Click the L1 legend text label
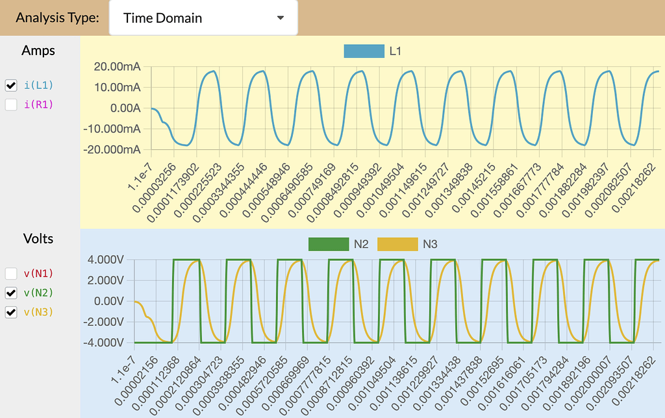This screenshot has width=665, height=418. point(395,51)
